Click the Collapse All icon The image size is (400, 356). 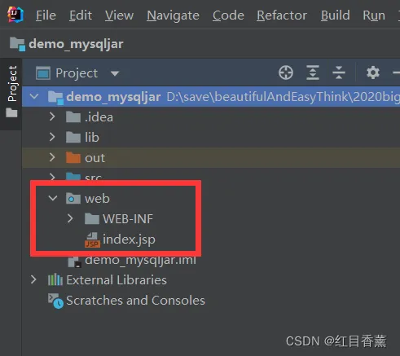tap(339, 73)
